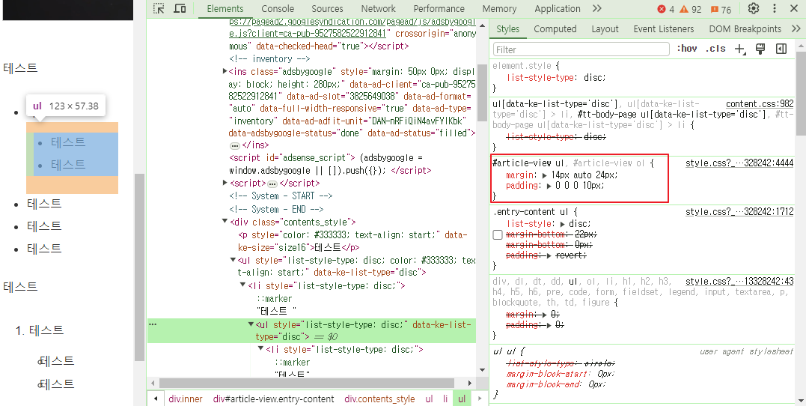Collapse the selected ul data-ke-list-type node
806x406 pixels.
[251, 324]
